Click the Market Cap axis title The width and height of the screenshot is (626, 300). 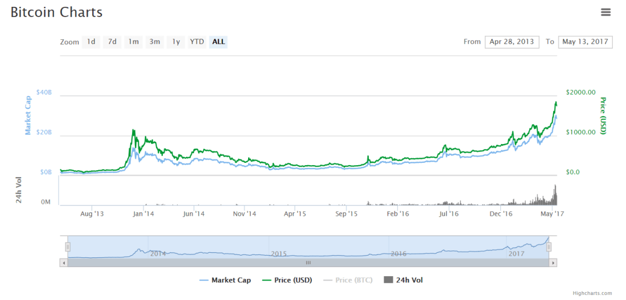[x=28, y=114]
